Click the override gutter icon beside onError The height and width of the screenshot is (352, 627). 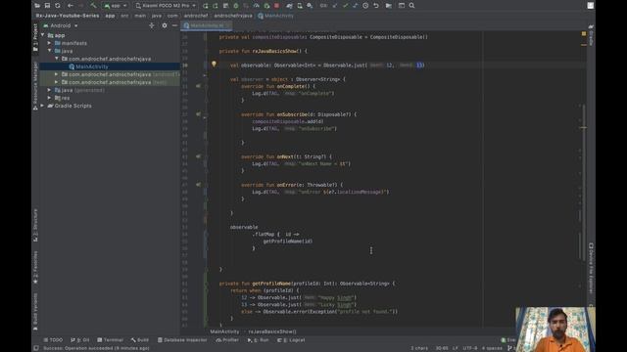click(198, 185)
